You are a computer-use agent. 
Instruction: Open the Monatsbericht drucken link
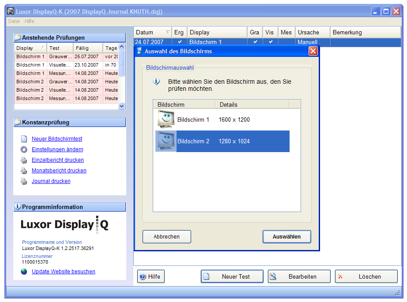[59, 171]
